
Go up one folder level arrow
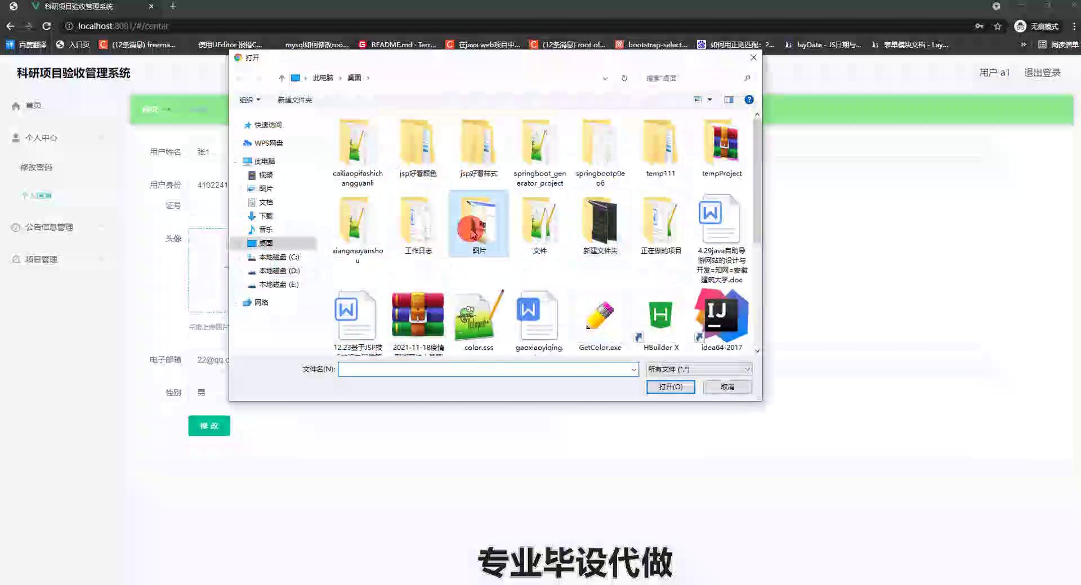coord(282,78)
